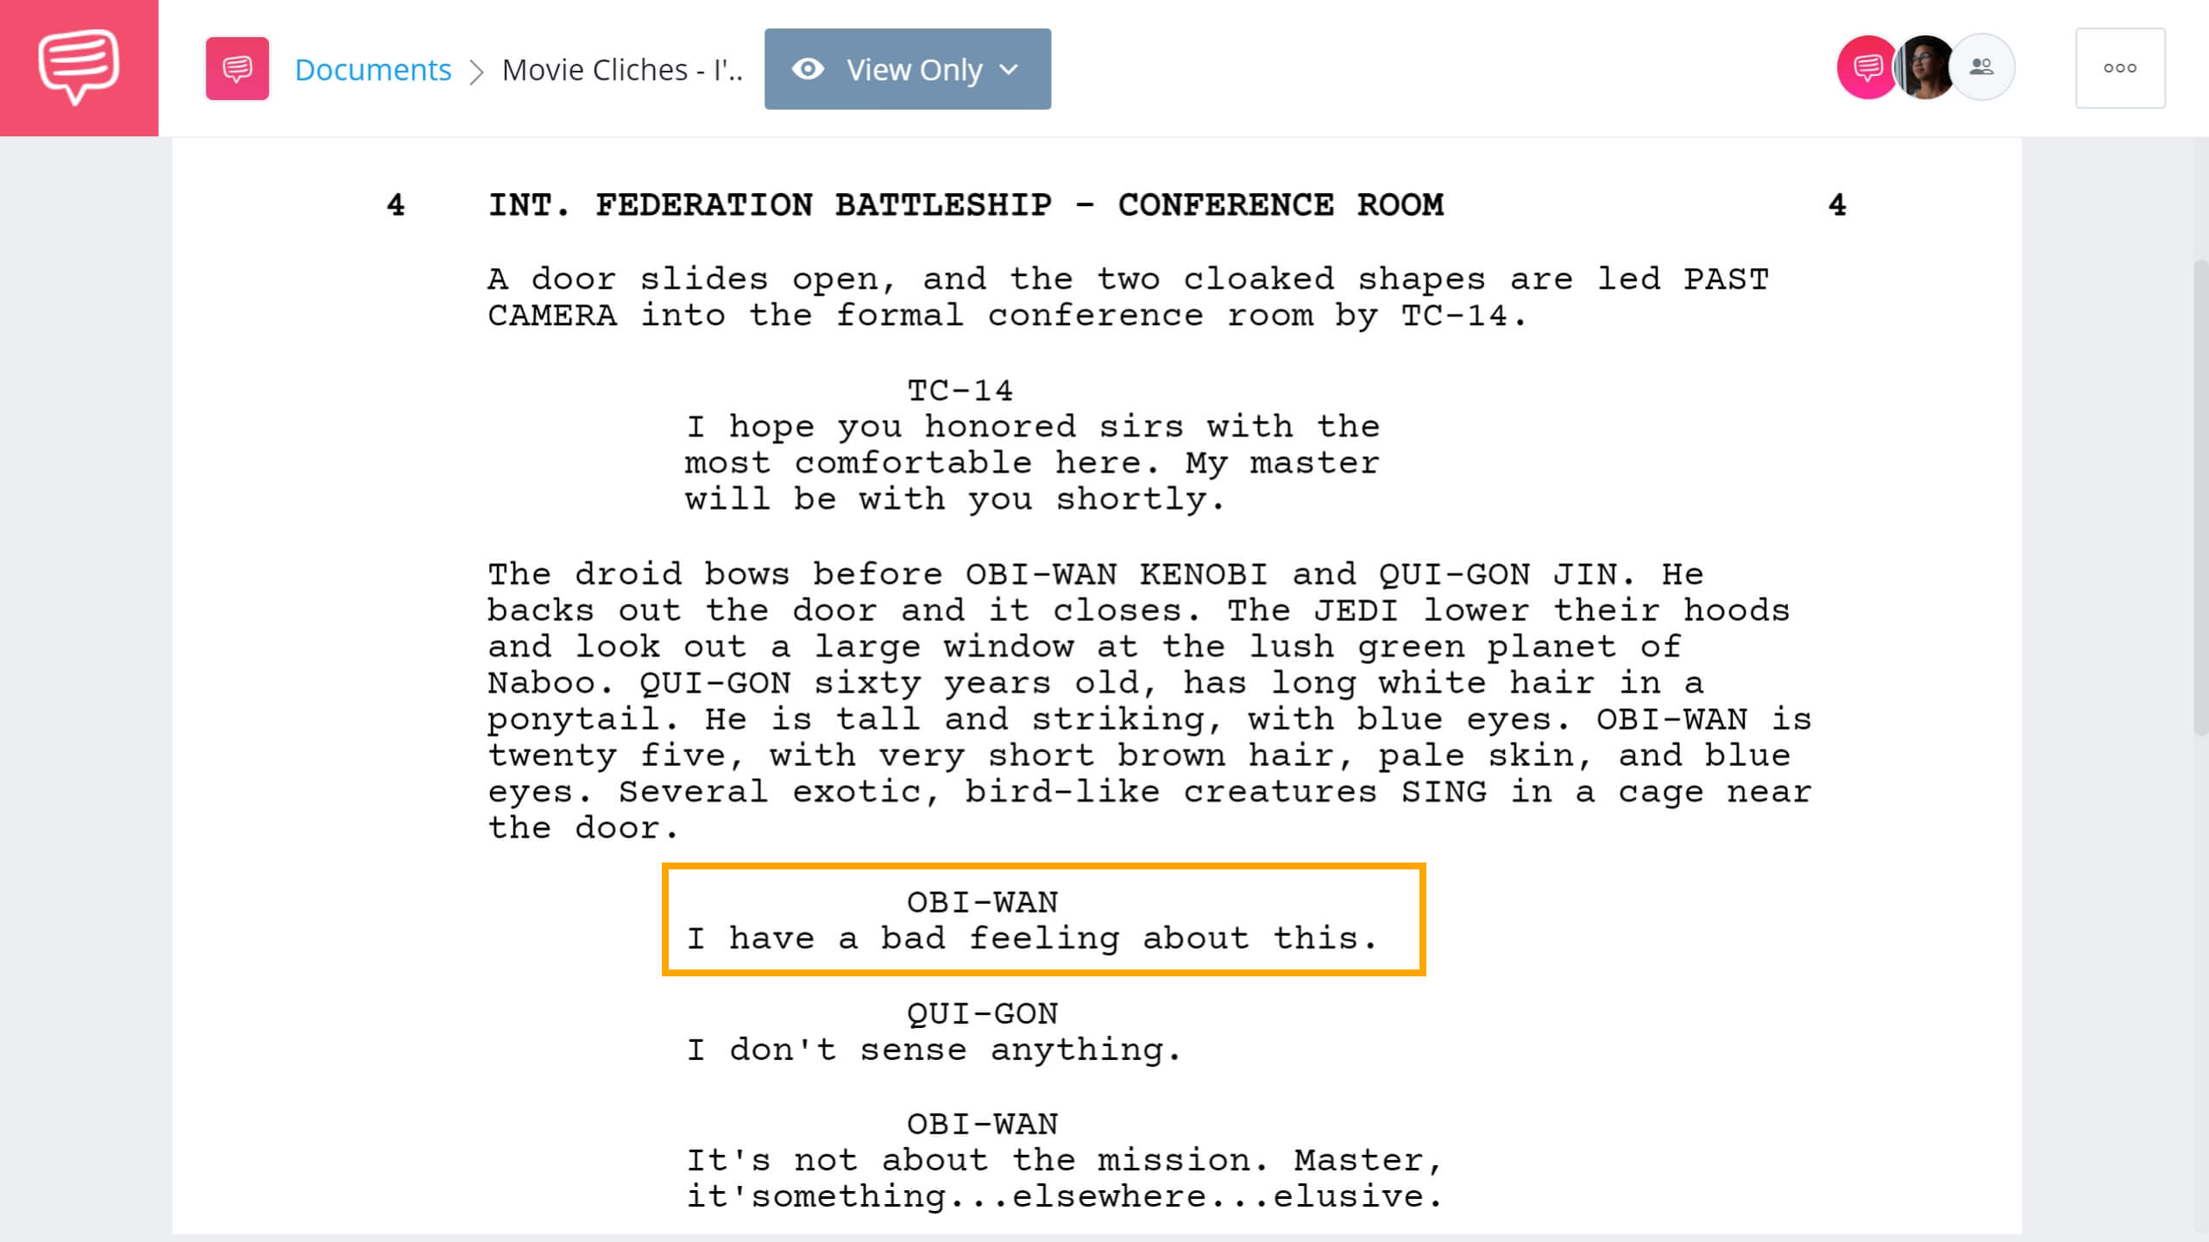Click the comment bubble icon top-right
2209x1242 pixels.
(x=1861, y=68)
